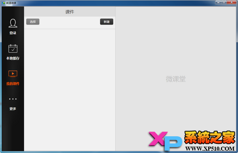Open the three-dot 更多 icon

pyautogui.click(x=13, y=99)
